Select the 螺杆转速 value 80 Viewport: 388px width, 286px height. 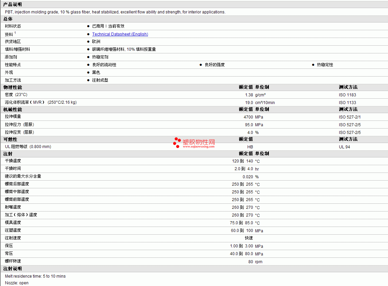[251, 262]
